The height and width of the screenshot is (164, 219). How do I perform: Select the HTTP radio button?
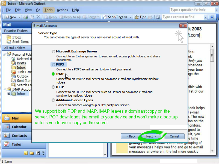click(53, 87)
